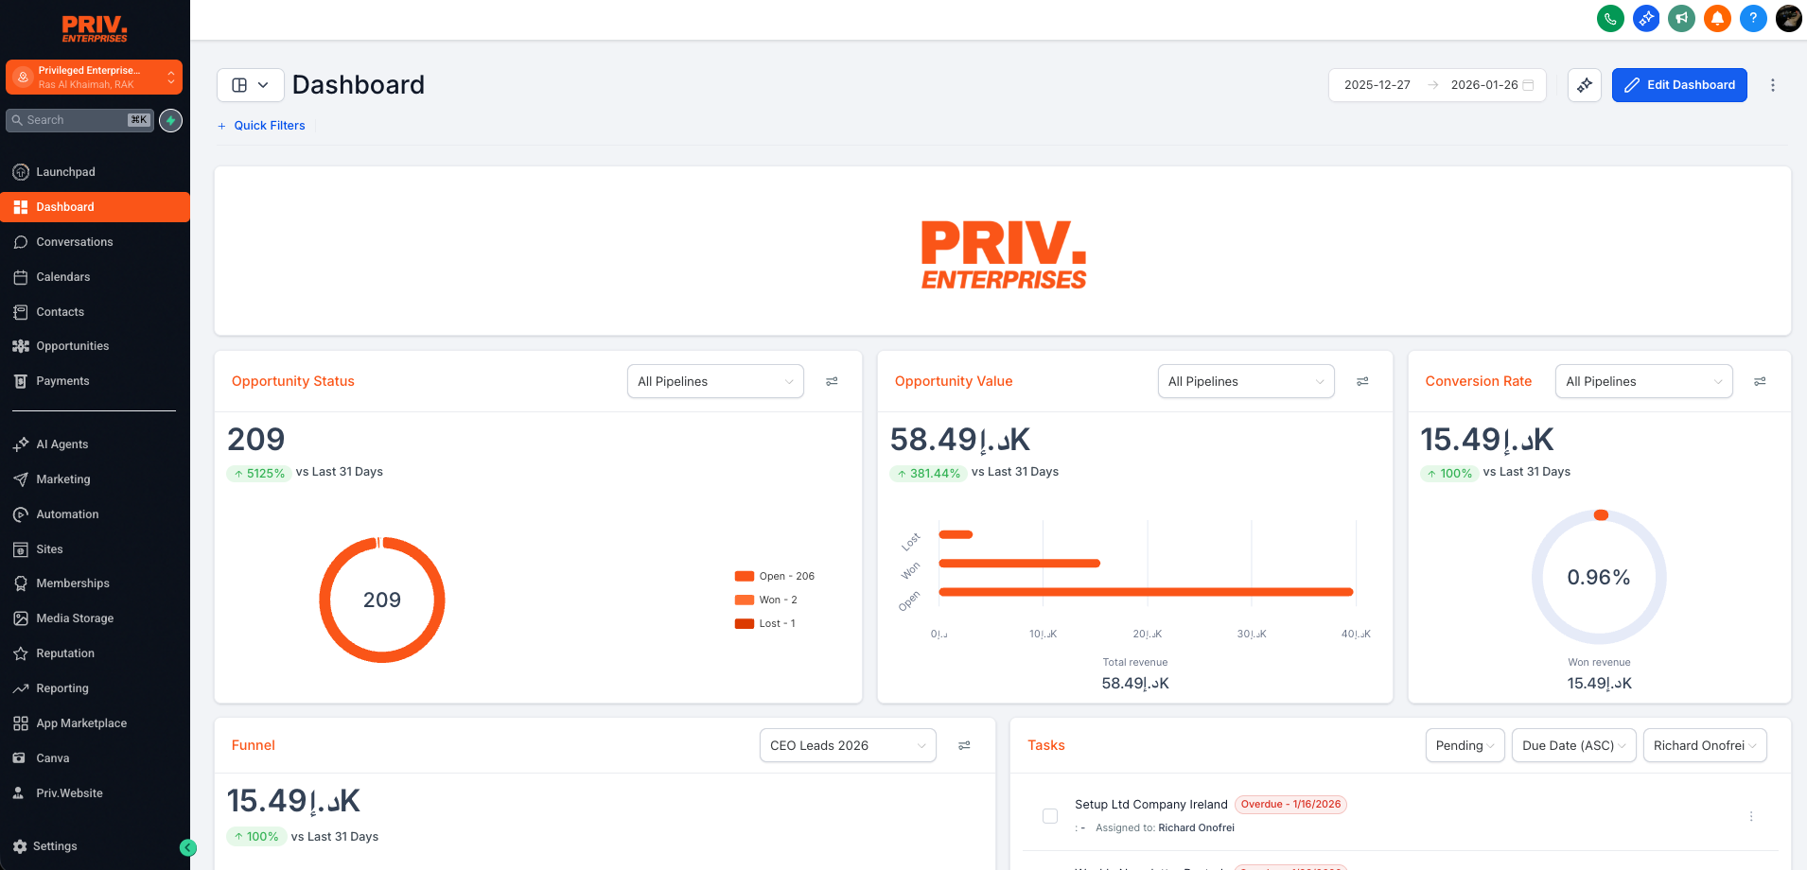The height and width of the screenshot is (870, 1807).
Task: Switch account via Privileged Enterprise selector
Action: point(94,78)
